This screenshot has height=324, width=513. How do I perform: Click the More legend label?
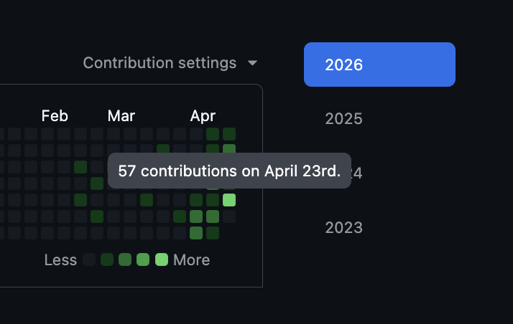pyautogui.click(x=191, y=260)
